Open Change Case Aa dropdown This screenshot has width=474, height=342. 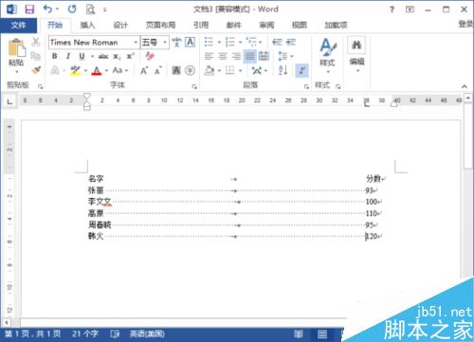point(120,70)
